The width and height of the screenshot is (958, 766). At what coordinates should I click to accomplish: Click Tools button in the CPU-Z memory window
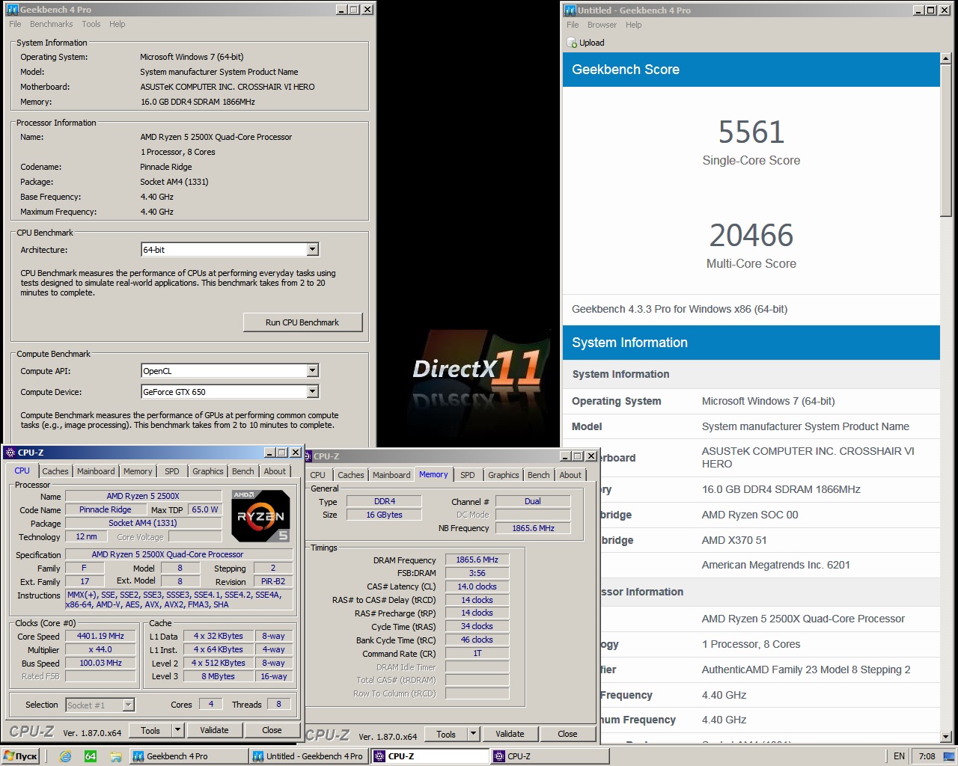[x=446, y=734]
